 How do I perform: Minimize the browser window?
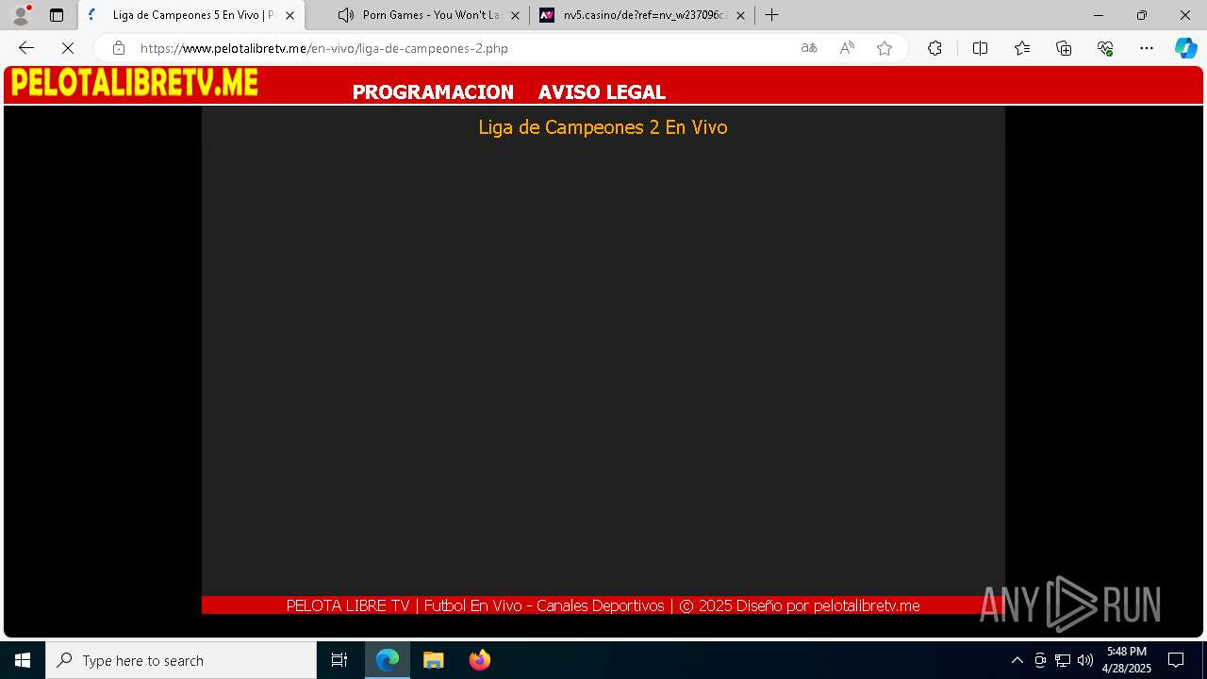tap(1099, 15)
